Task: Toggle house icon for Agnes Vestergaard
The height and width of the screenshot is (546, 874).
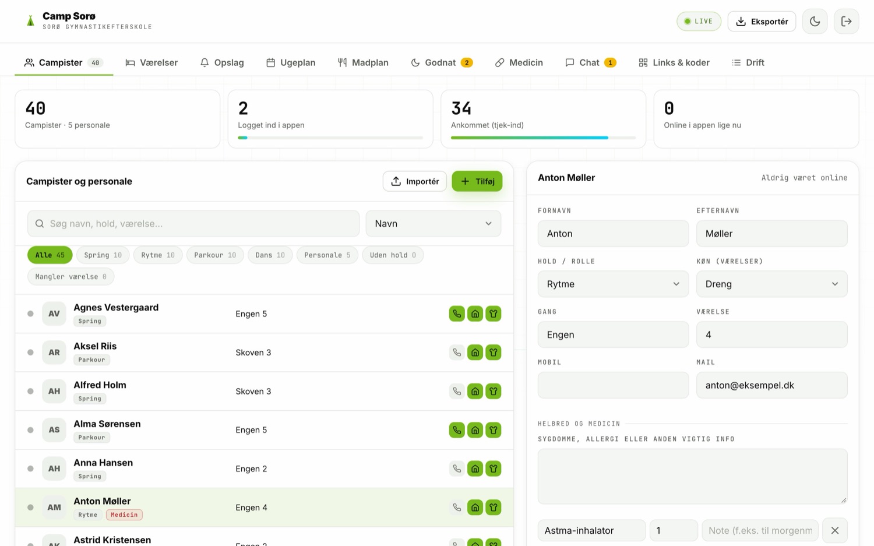Action: (x=475, y=313)
